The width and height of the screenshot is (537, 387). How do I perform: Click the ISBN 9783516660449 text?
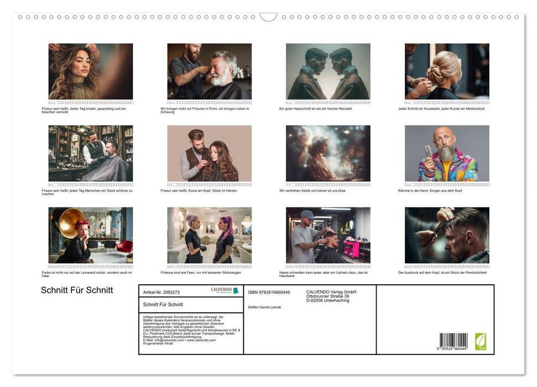pos(269,292)
